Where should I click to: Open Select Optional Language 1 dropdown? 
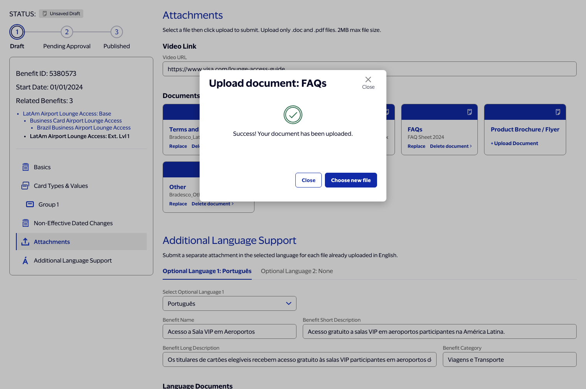[230, 303]
